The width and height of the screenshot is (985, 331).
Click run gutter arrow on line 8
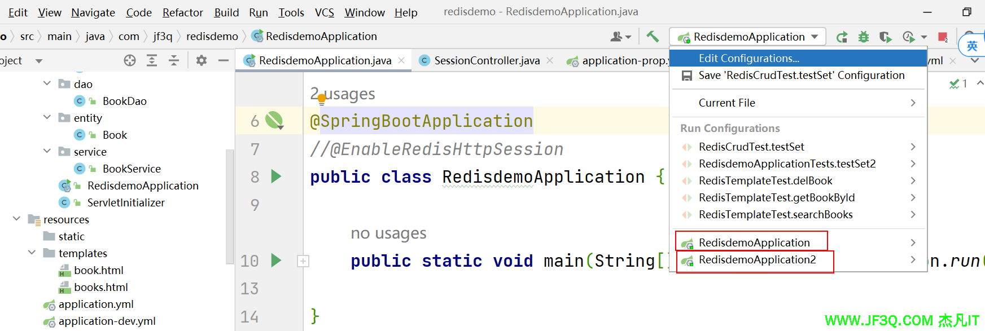pos(276,176)
